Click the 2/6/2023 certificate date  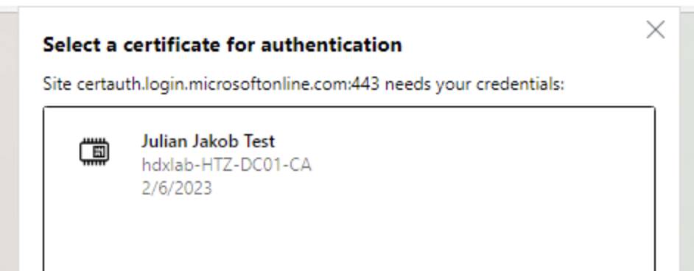point(177,189)
